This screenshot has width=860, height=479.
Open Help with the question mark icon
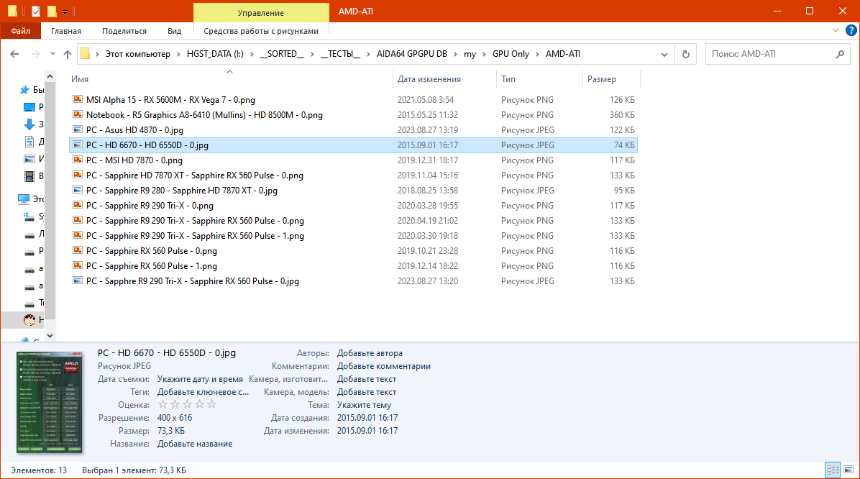pyautogui.click(x=851, y=31)
